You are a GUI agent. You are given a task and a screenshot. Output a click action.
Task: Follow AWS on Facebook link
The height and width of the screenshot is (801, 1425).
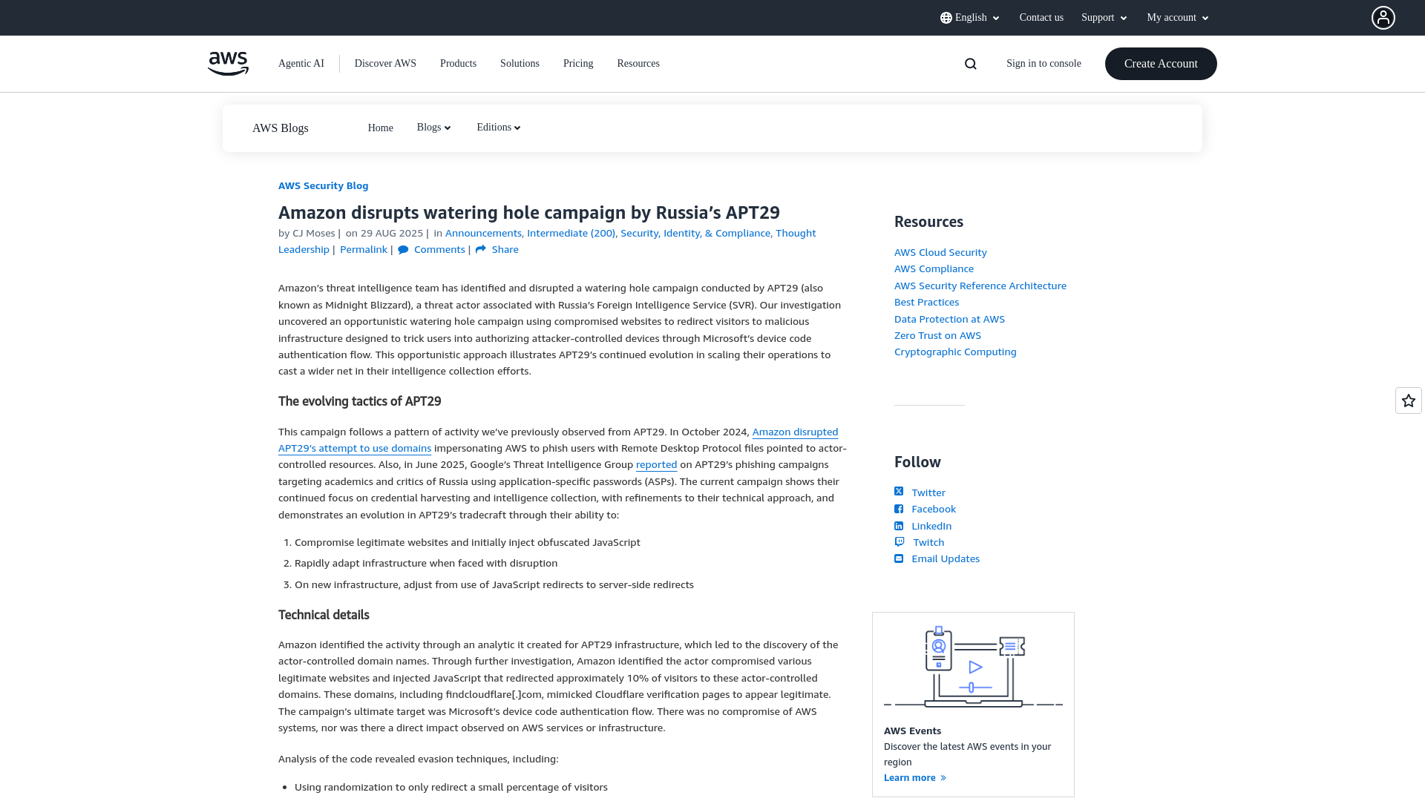click(934, 509)
